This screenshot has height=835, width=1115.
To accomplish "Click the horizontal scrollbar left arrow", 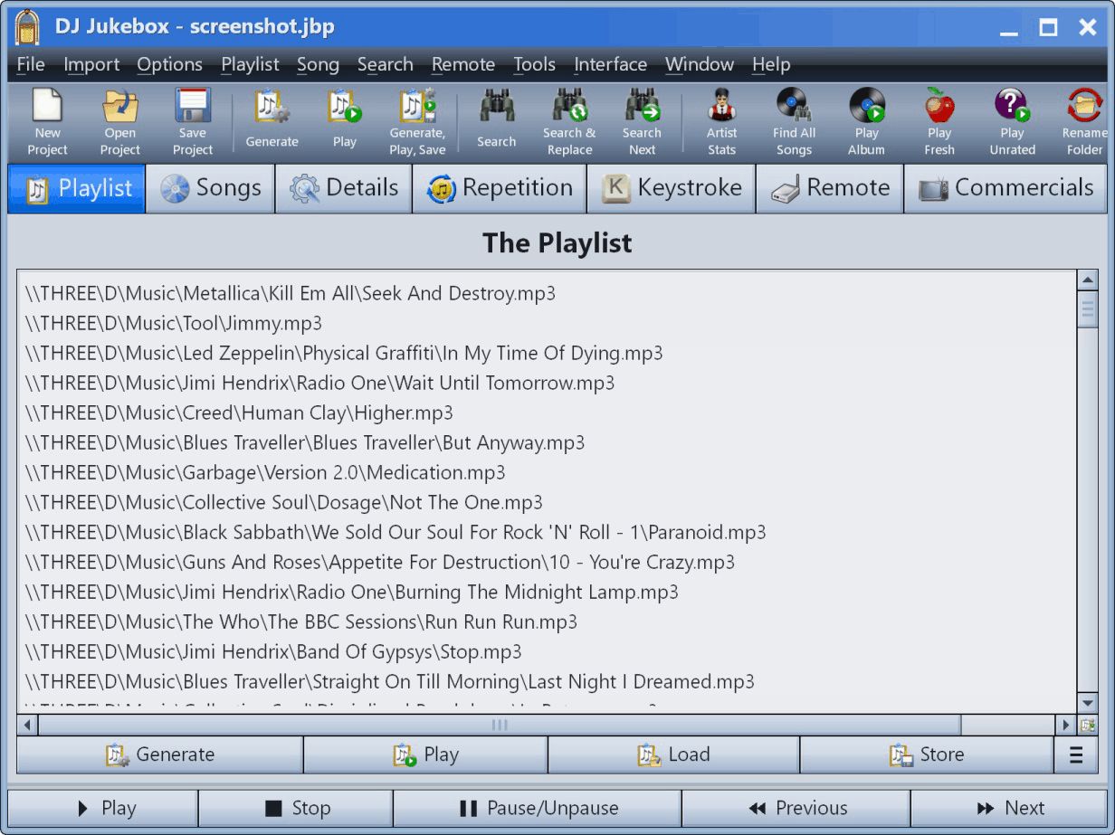I will (27, 725).
